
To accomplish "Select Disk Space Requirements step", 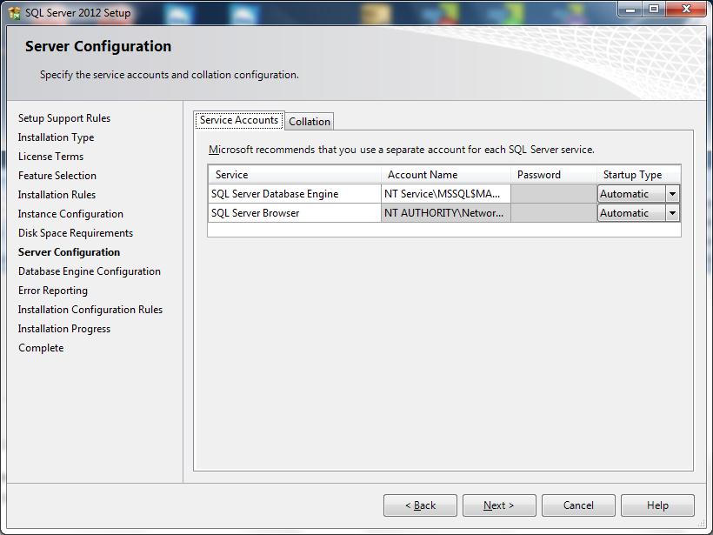I will pyautogui.click(x=76, y=233).
